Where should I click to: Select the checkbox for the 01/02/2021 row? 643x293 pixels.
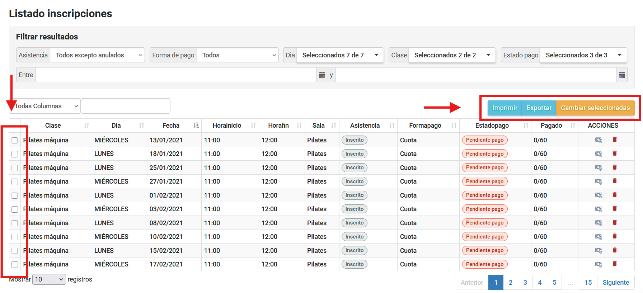click(15, 195)
